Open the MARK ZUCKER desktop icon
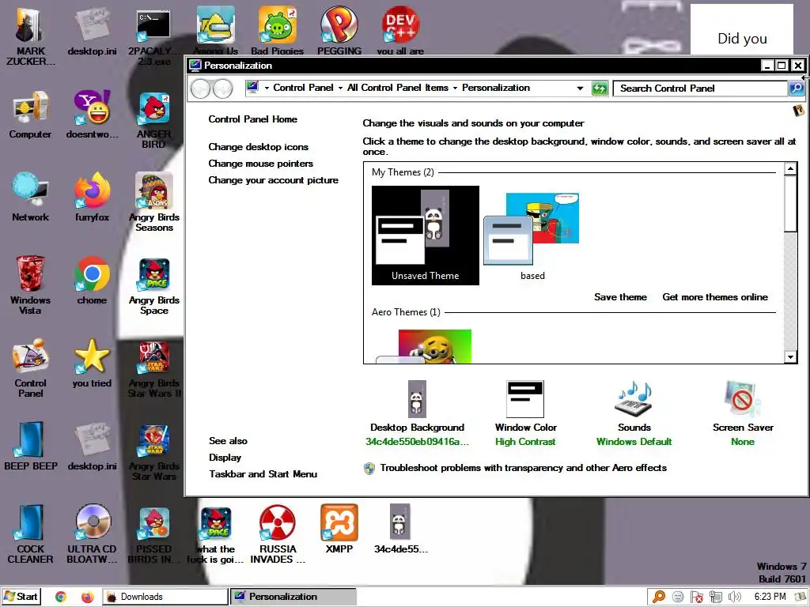 [x=30, y=36]
